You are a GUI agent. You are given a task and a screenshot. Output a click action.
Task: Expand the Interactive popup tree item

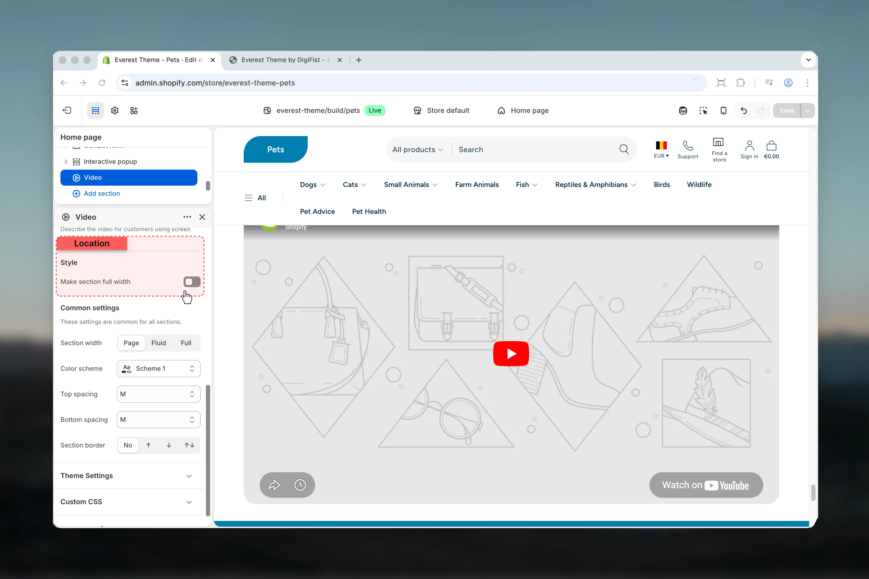(x=66, y=161)
